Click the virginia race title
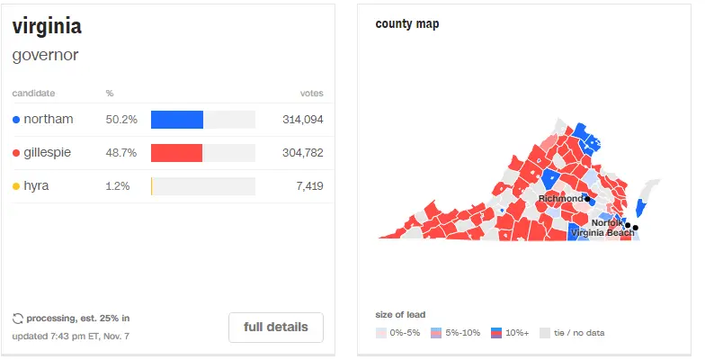 47,26
